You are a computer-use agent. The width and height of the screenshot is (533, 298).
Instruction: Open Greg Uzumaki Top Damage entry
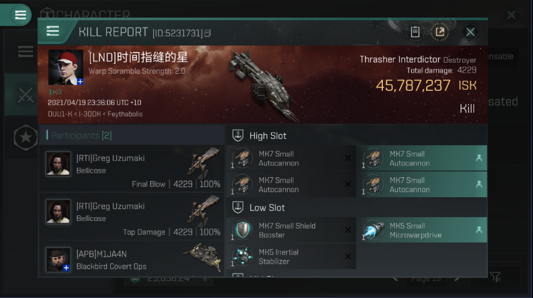[131, 217]
